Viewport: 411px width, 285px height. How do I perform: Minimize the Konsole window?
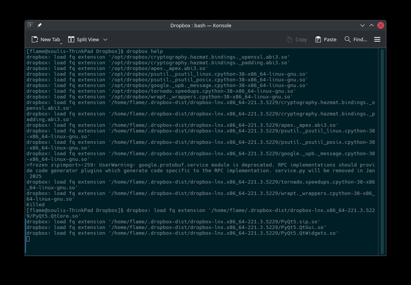(x=360, y=25)
